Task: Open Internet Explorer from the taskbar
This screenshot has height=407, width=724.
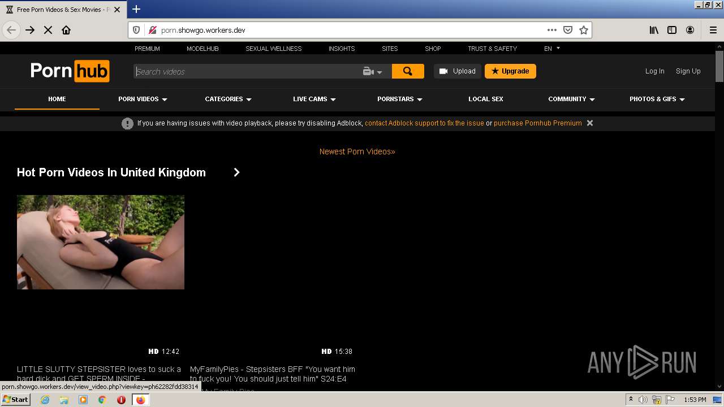Action: [x=45, y=400]
